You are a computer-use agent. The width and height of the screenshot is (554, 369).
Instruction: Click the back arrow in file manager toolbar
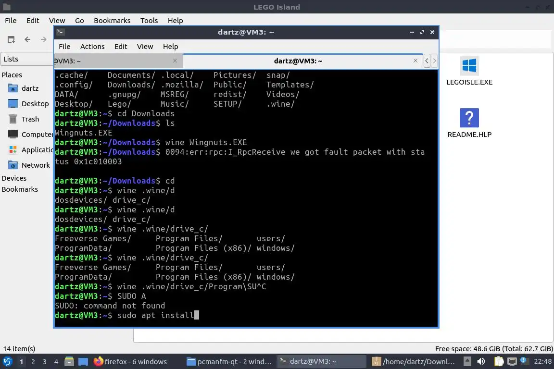[x=27, y=39]
